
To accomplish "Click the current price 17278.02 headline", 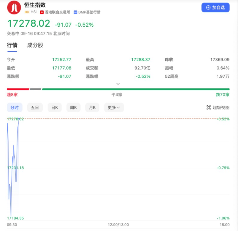I will point(29,23).
